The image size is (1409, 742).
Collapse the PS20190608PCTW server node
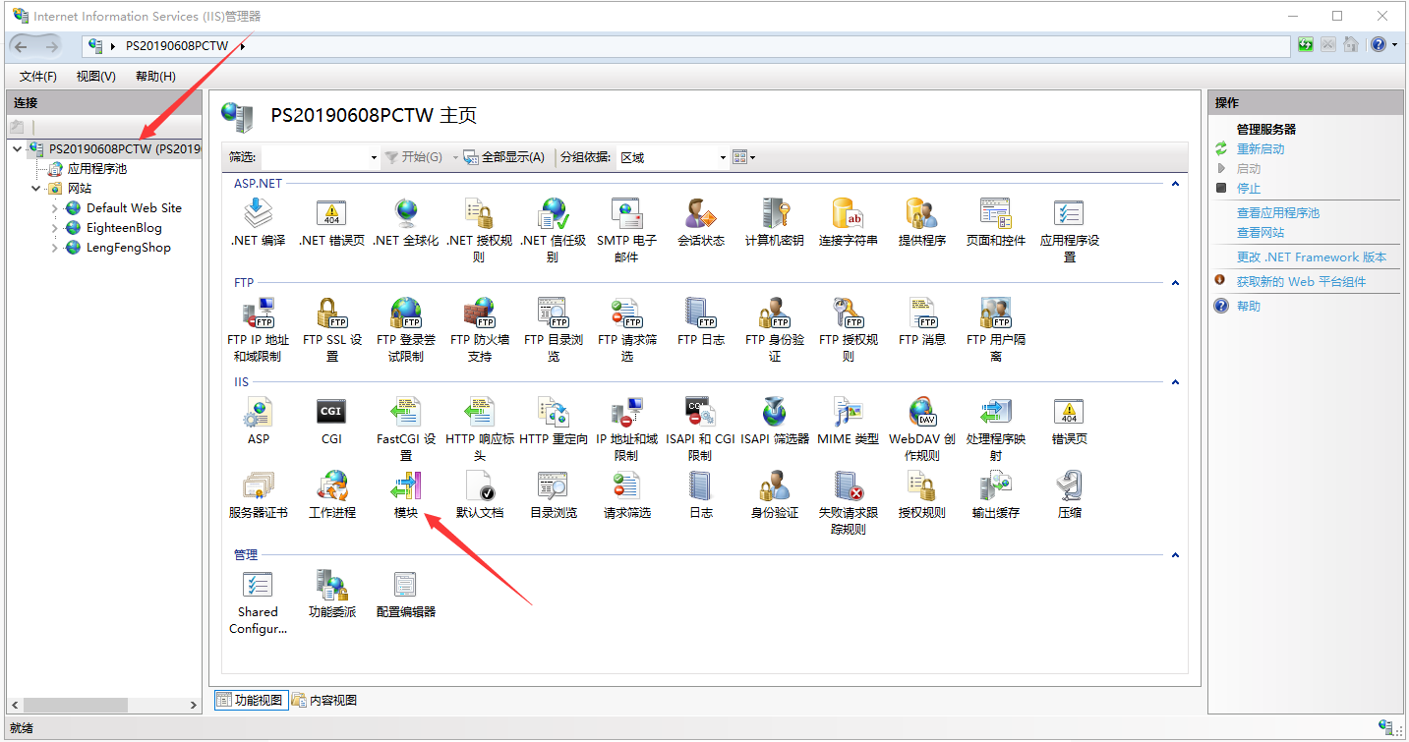click(x=18, y=149)
